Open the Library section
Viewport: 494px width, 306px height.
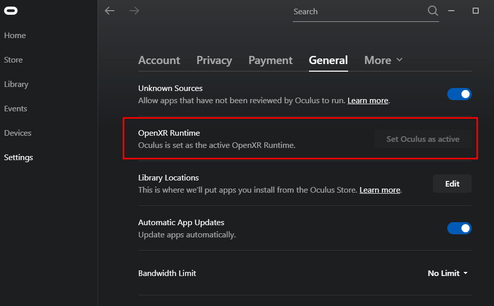click(x=16, y=84)
